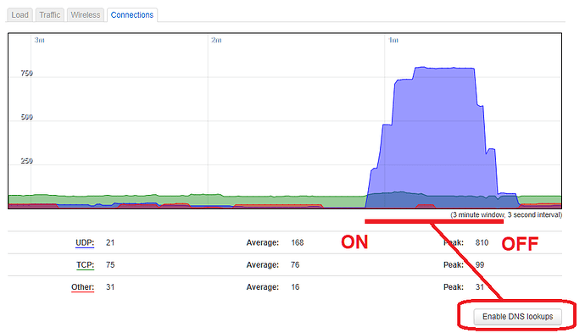Click the 250 y-axis label
The width and height of the screenshot is (585, 333).
click(26, 161)
